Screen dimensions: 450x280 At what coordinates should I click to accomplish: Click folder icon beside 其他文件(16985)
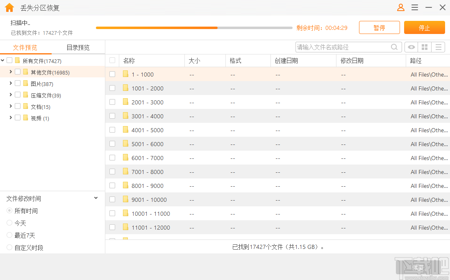point(25,72)
